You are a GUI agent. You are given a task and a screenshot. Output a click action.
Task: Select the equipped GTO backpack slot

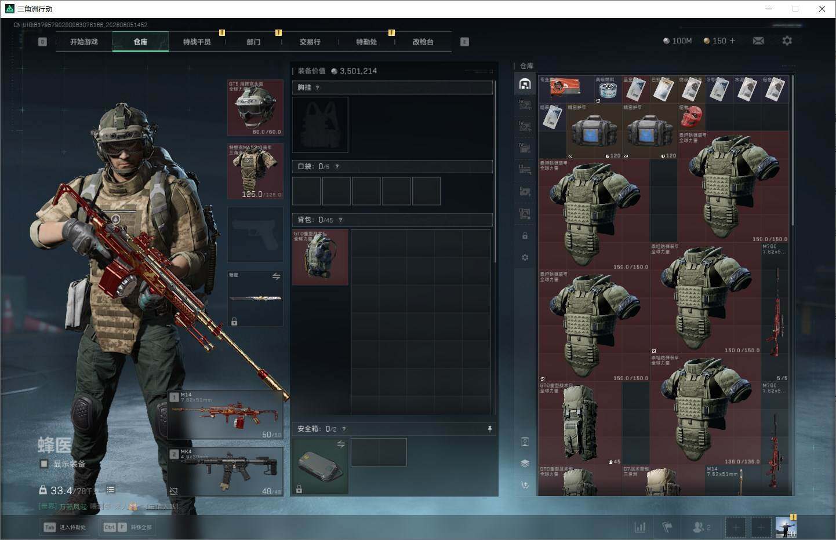point(321,257)
